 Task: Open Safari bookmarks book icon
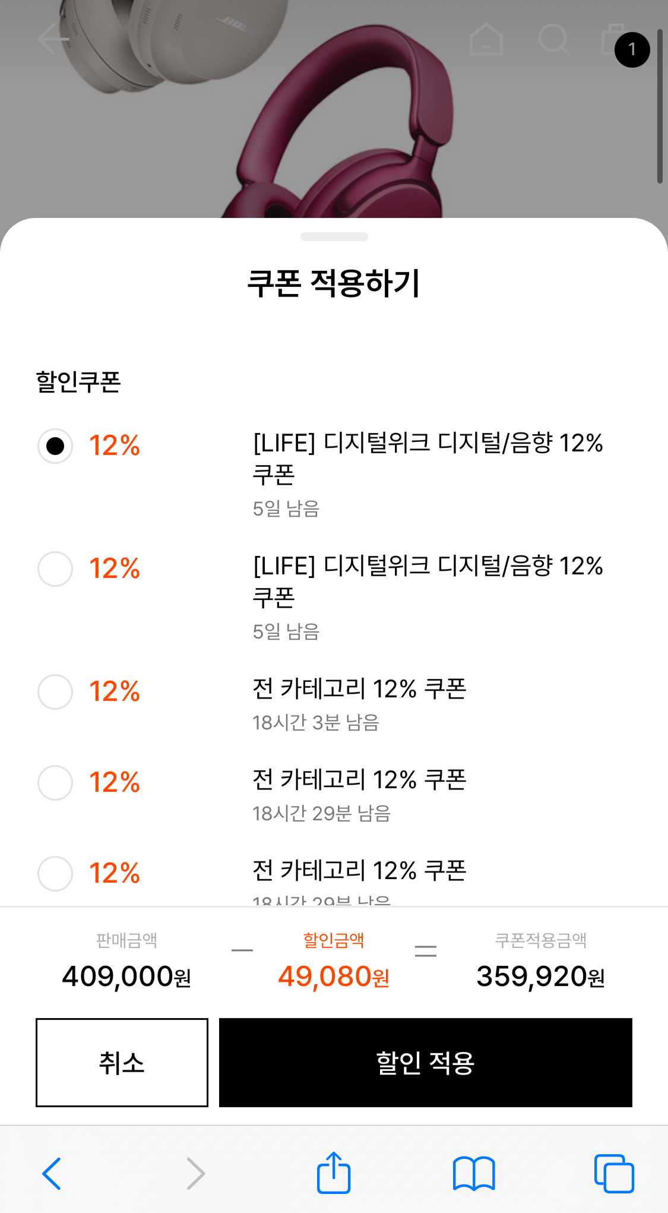[473, 1173]
